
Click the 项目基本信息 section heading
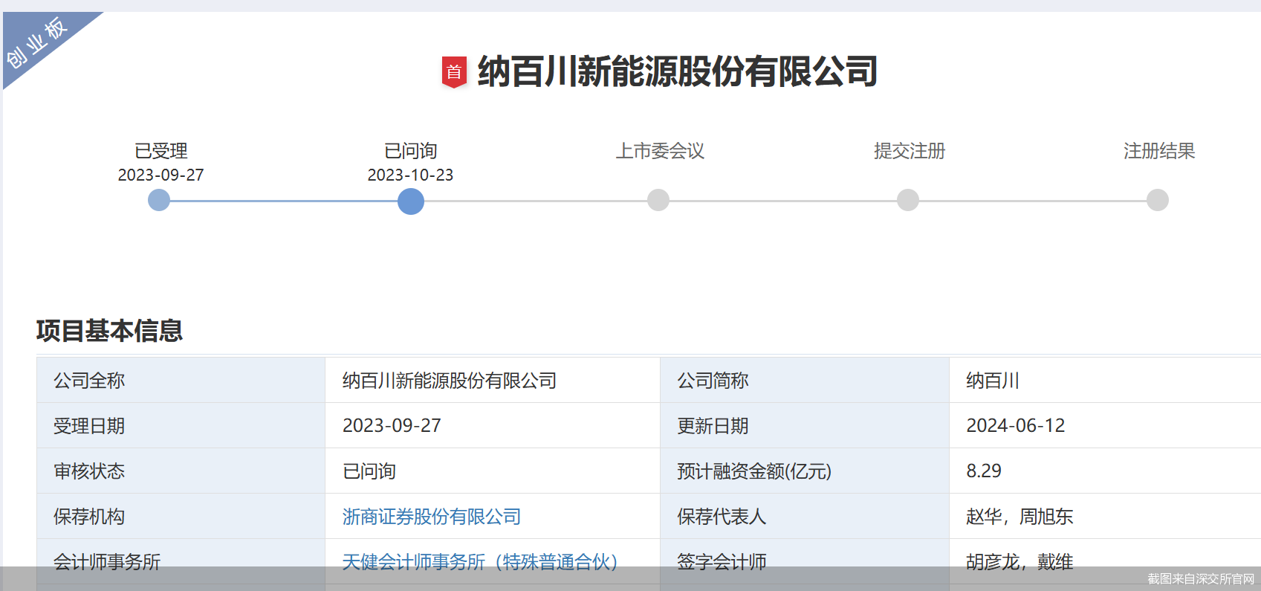(x=109, y=331)
